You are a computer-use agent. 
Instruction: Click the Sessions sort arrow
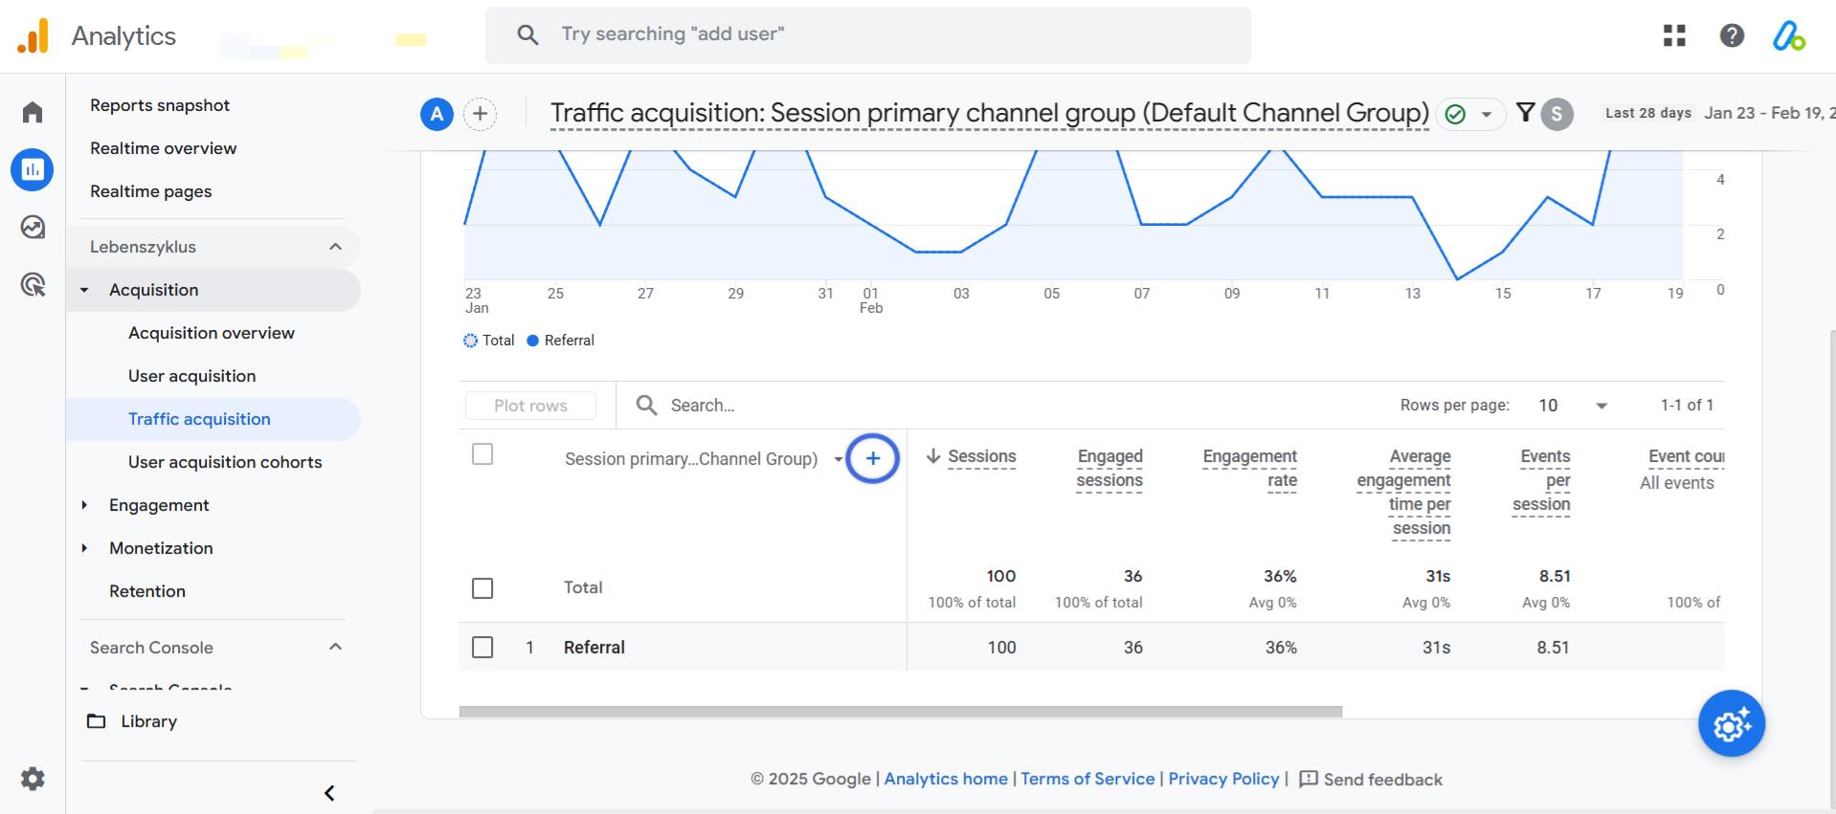tap(933, 456)
